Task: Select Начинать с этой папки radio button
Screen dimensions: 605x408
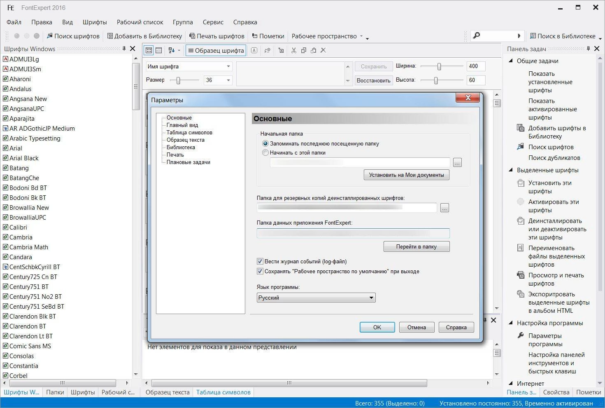Action: 265,152
